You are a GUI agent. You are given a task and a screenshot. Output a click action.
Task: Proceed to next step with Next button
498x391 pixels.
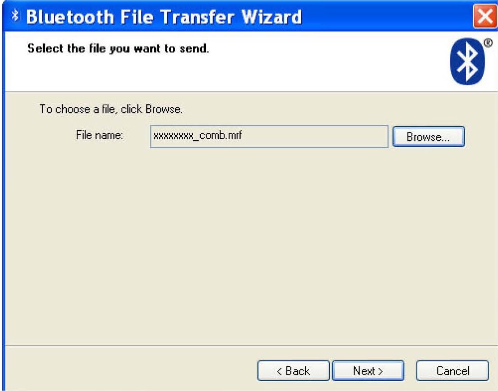368,371
